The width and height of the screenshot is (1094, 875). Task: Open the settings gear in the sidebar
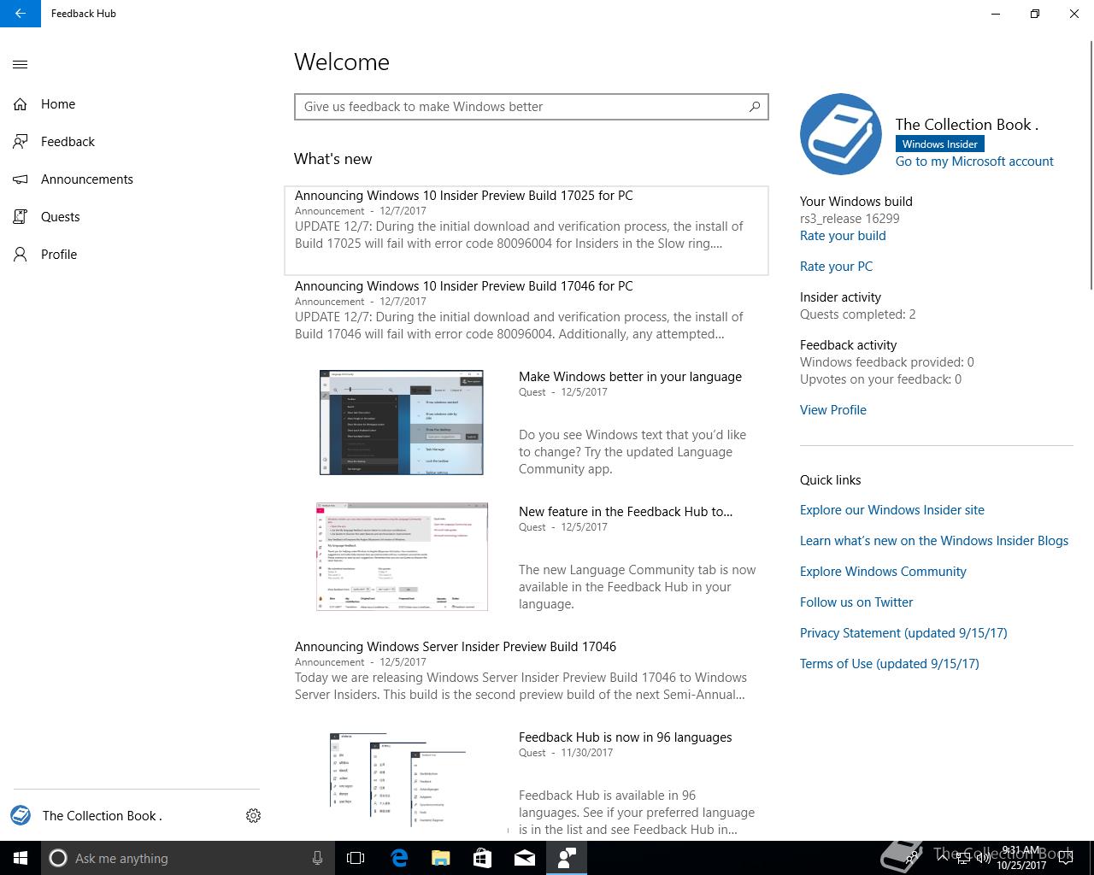pos(253,815)
